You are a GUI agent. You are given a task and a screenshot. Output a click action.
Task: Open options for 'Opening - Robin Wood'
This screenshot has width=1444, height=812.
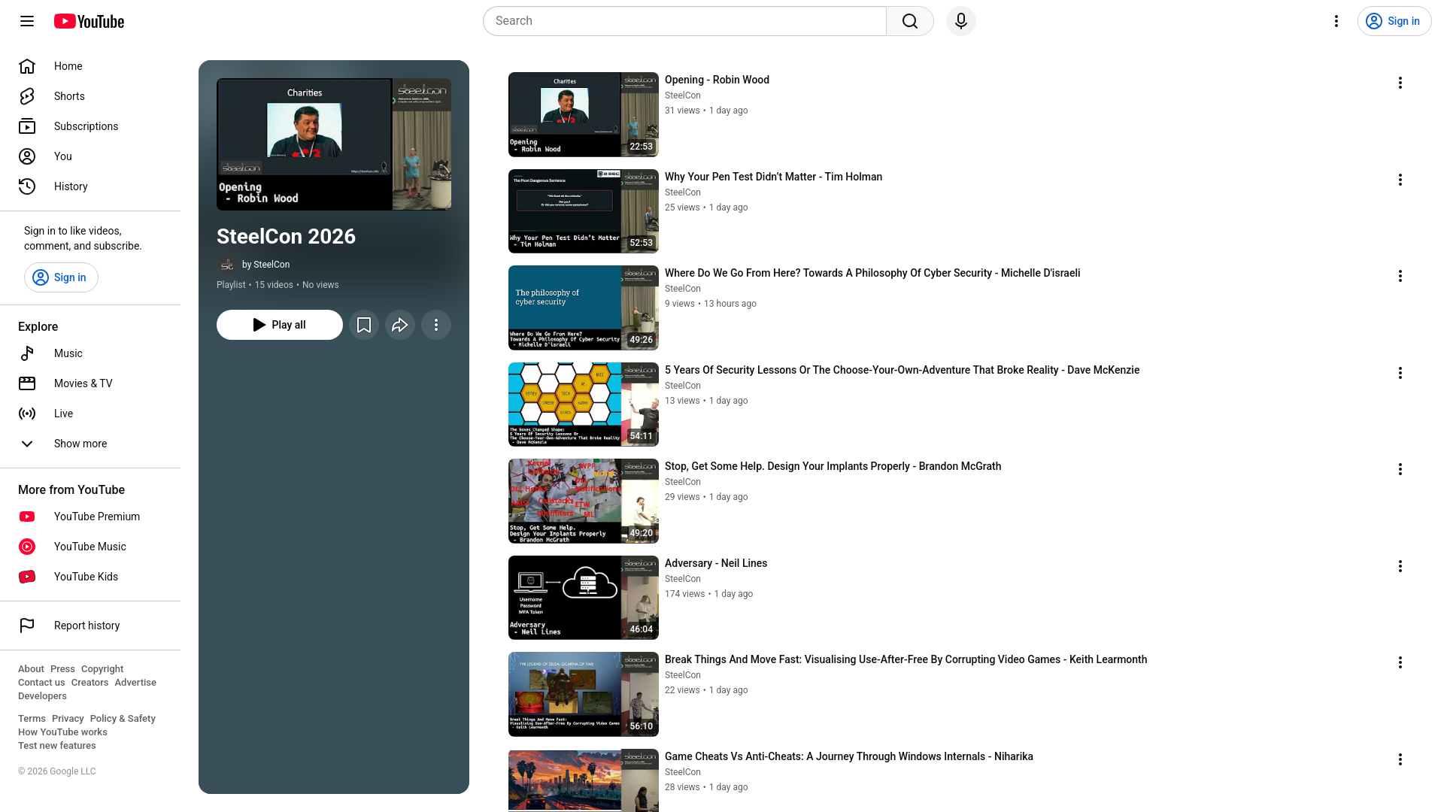pos(1400,83)
